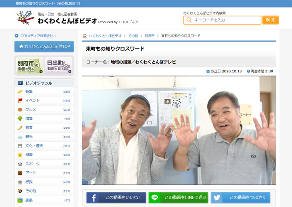Image resolution: width=292 pixels, height=207 pixels.
Task: Open 教育 genre in sidebar
Action: tap(44, 128)
